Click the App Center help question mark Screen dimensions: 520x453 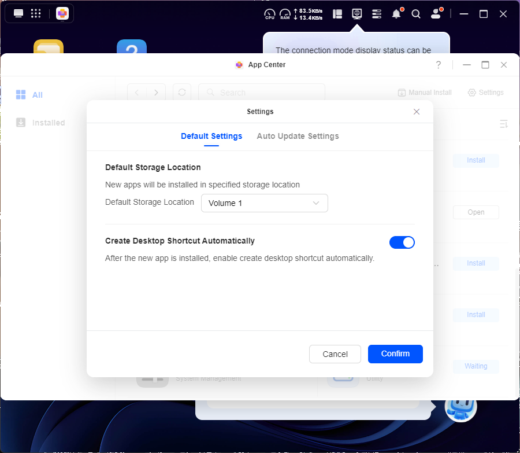tap(439, 65)
